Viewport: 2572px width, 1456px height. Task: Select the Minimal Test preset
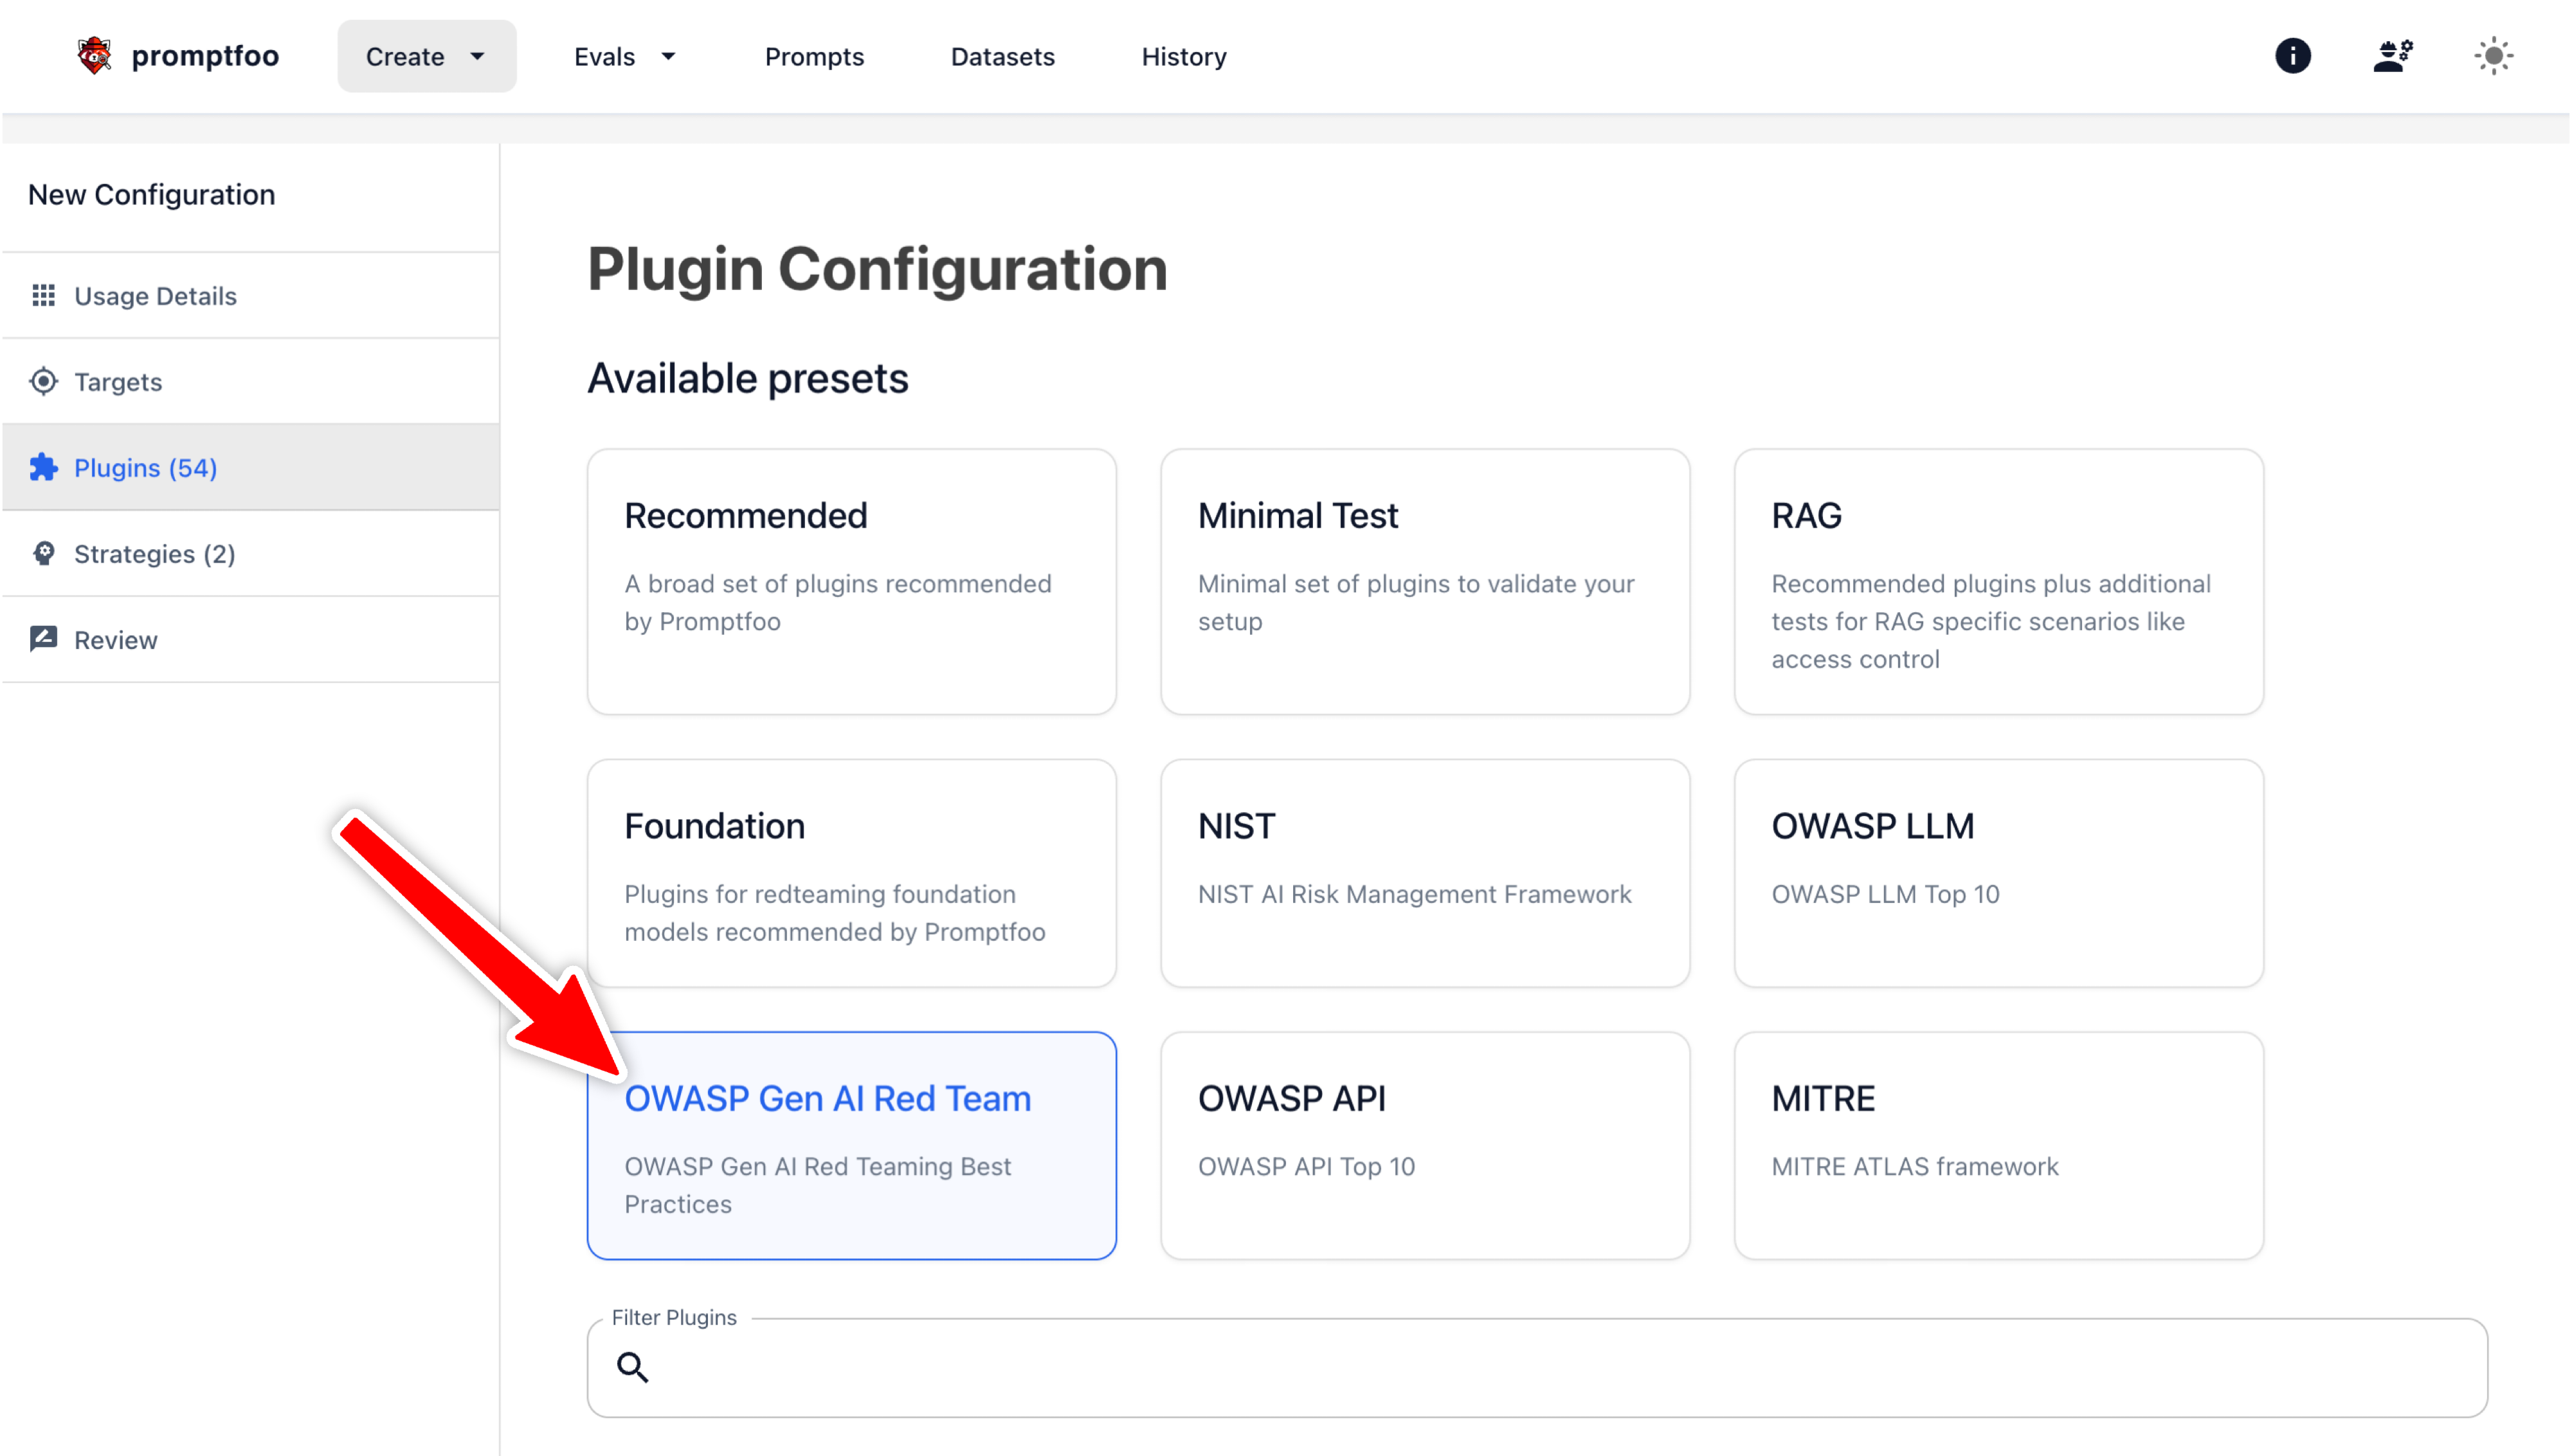click(1424, 581)
